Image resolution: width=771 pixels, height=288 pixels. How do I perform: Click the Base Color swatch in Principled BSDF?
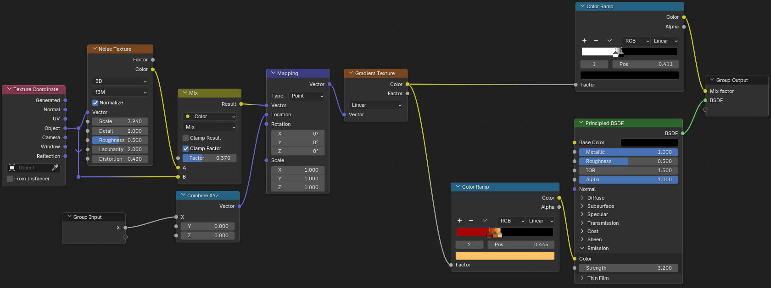(x=649, y=142)
